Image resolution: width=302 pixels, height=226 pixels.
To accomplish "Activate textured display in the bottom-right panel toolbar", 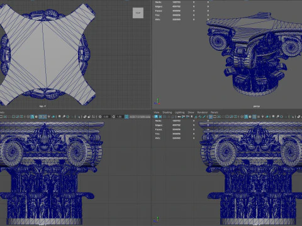I will 259,117.
